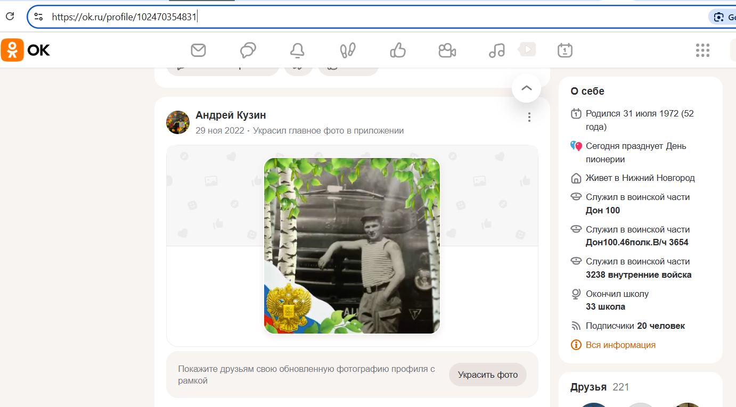Open the likes thumbs-up icon
The width and height of the screenshot is (736, 407).
(x=398, y=51)
